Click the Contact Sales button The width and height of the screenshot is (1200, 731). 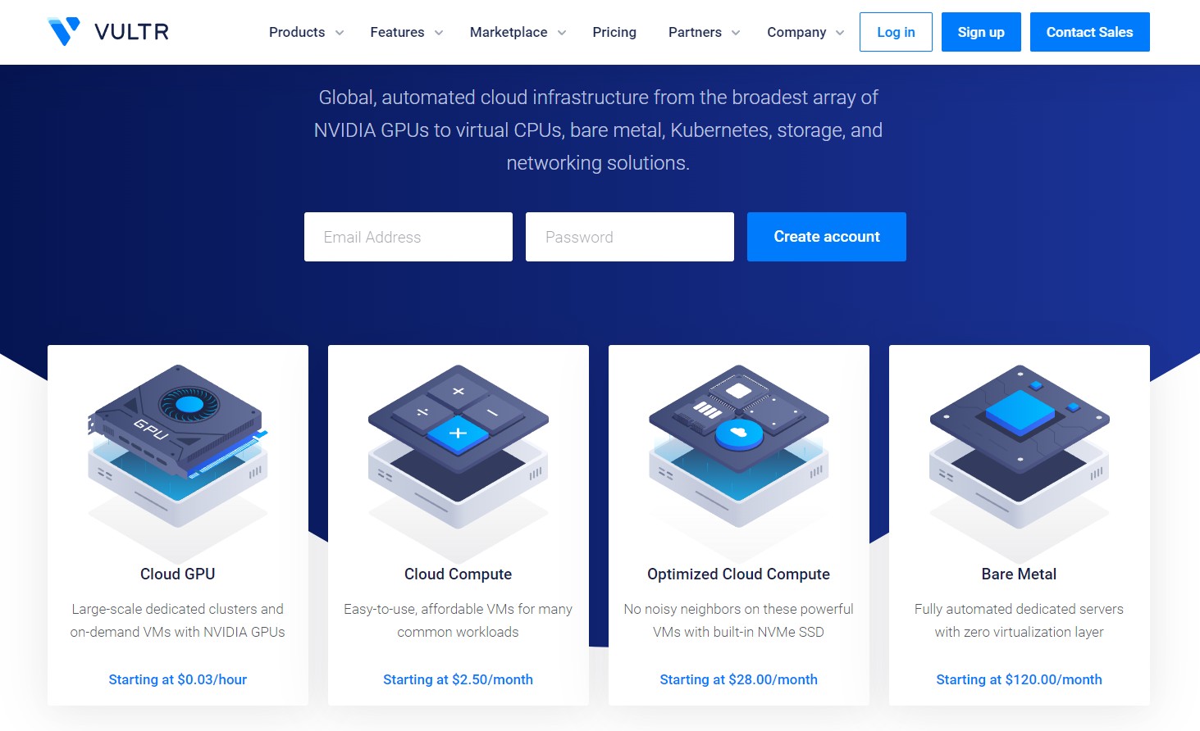(x=1089, y=32)
